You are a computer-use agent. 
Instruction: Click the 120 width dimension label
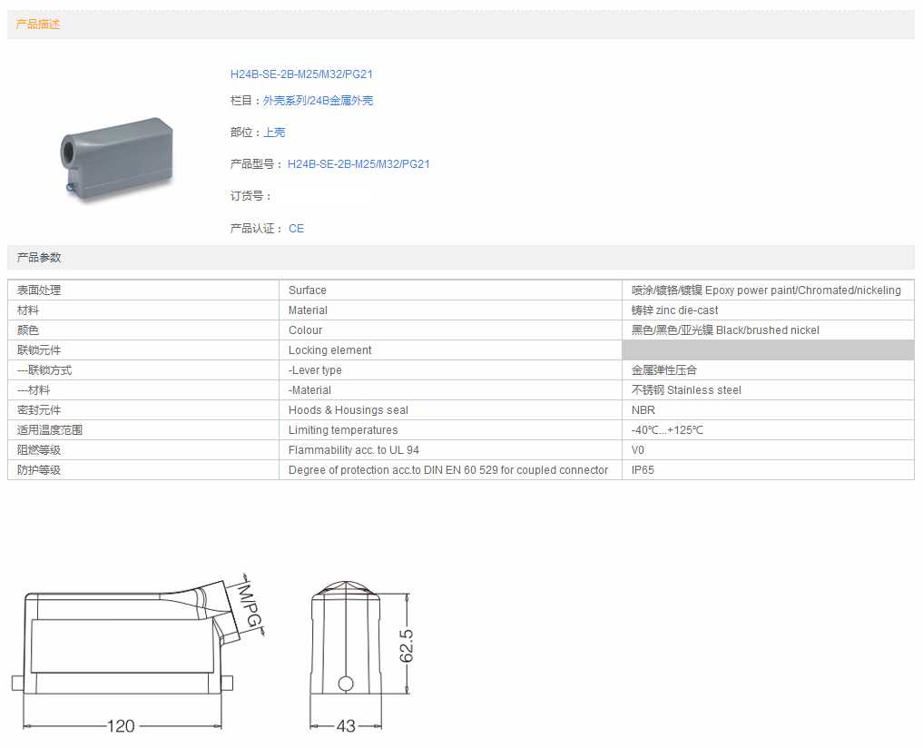coord(121,725)
